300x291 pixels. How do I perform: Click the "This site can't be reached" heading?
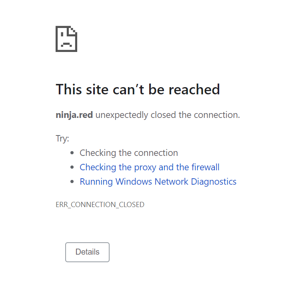[x=138, y=89]
